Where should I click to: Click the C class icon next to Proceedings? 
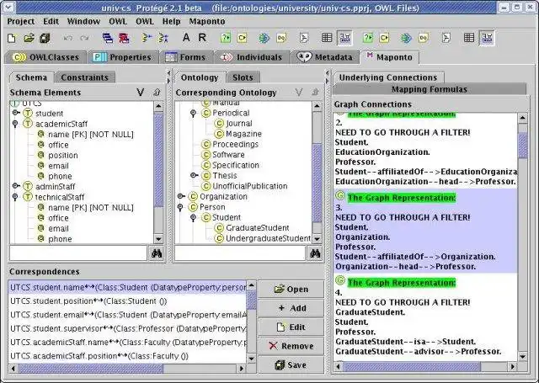[x=205, y=144]
